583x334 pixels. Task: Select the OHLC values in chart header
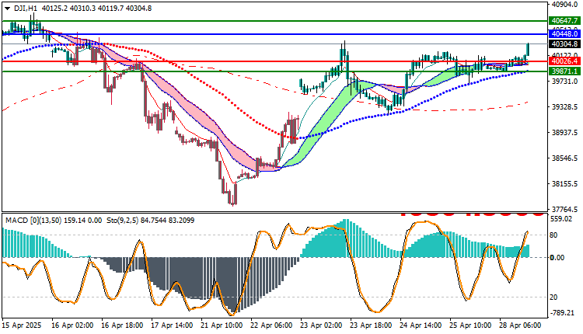97,9
